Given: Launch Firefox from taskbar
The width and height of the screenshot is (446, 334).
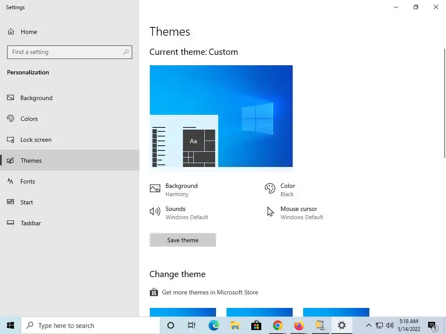Looking at the screenshot, I should (x=299, y=325).
